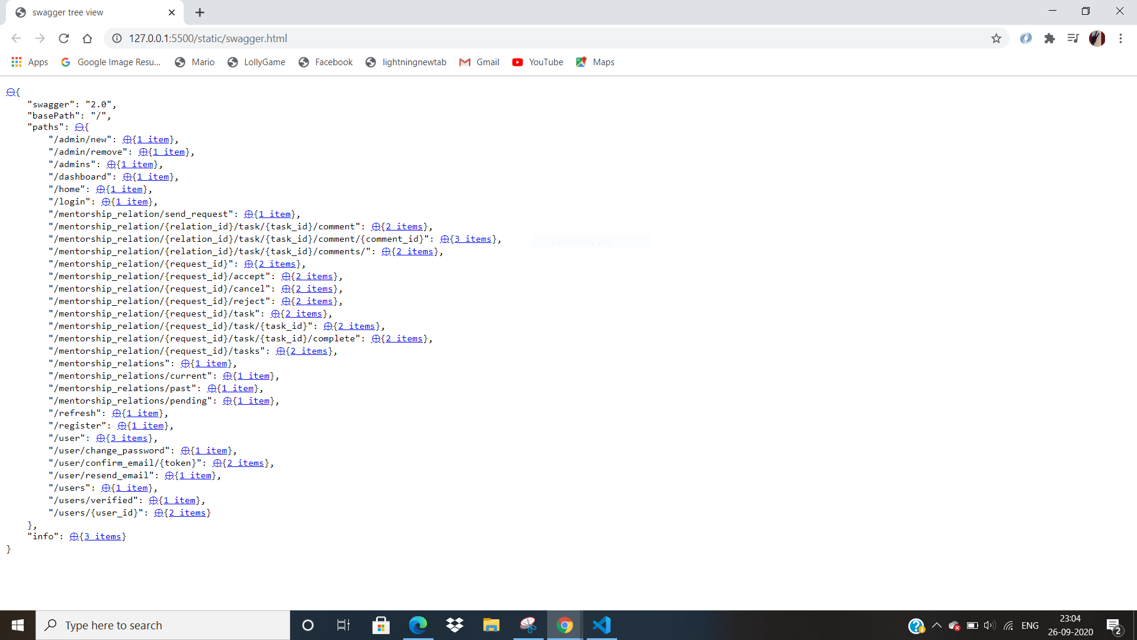Open the media control icon in toolbar
The image size is (1137, 640).
[1073, 39]
